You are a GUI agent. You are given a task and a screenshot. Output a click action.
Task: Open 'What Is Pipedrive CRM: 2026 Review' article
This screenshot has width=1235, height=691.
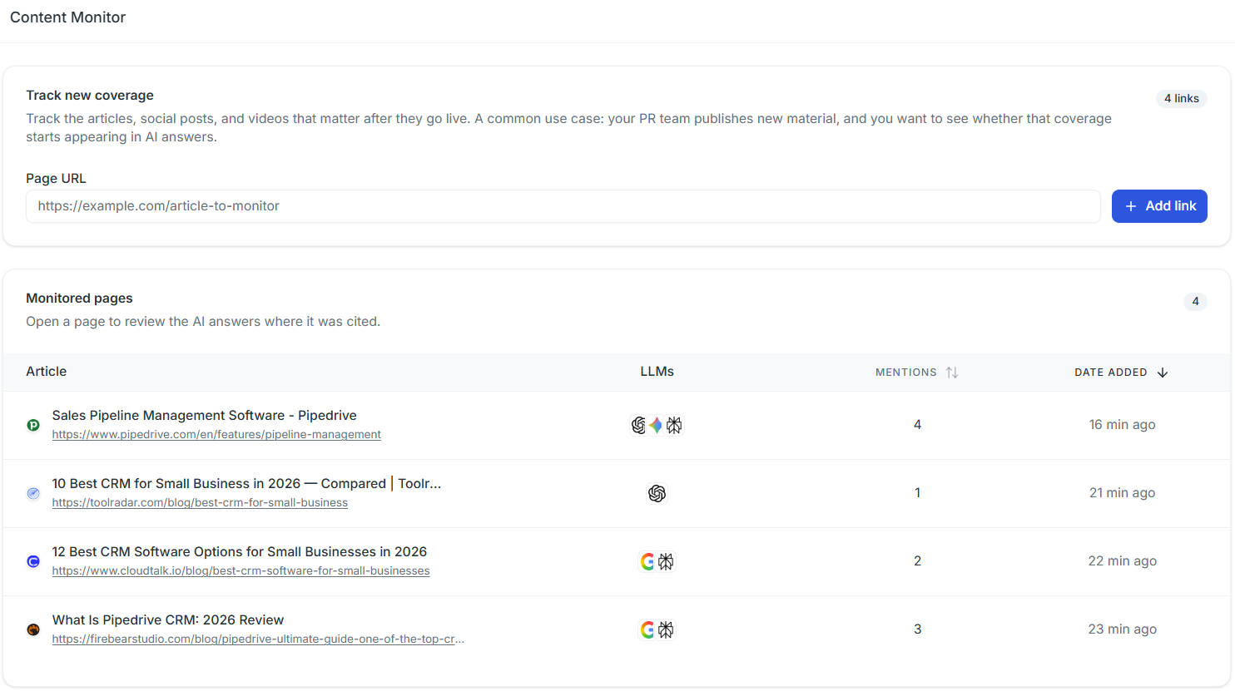pyautogui.click(x=168, y=620)
